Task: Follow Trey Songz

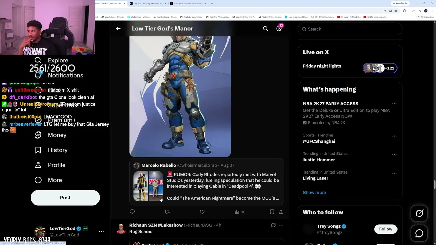Action: tap(386, 229)
